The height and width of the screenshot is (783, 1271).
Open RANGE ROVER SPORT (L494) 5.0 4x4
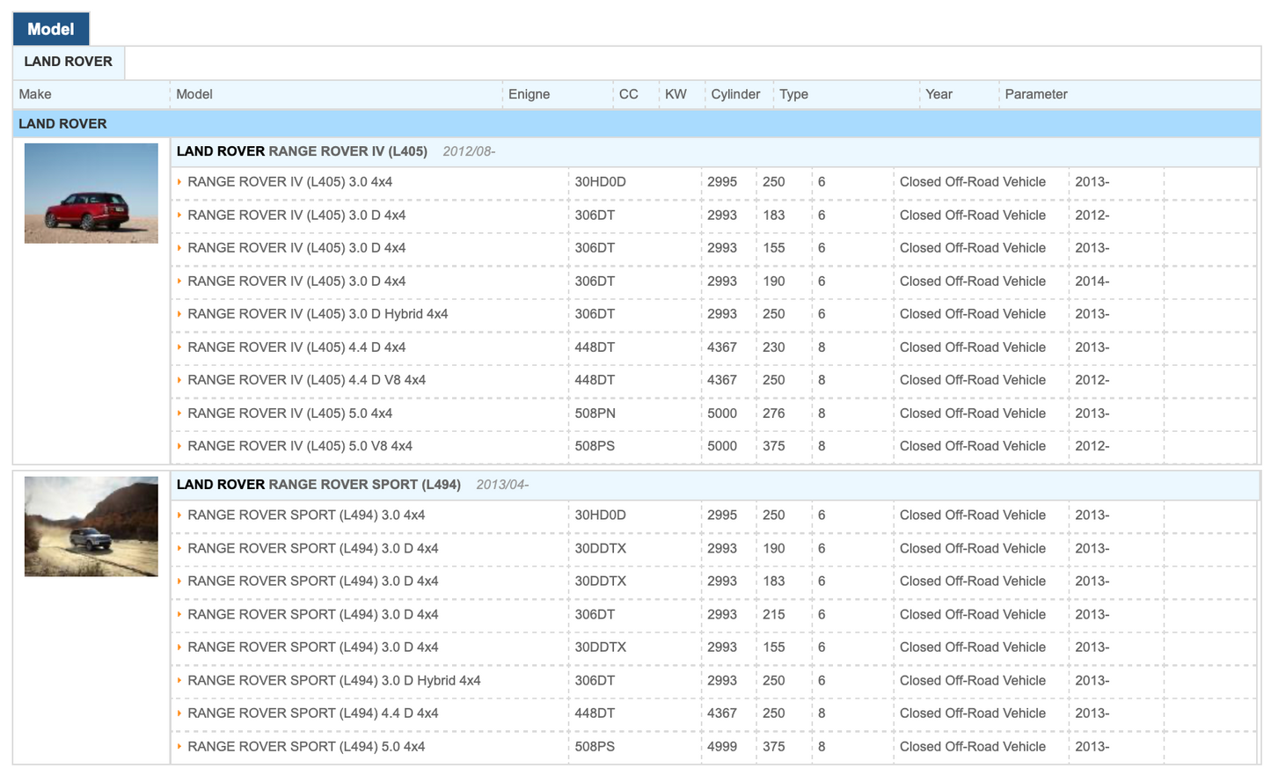tap(306, 747)
